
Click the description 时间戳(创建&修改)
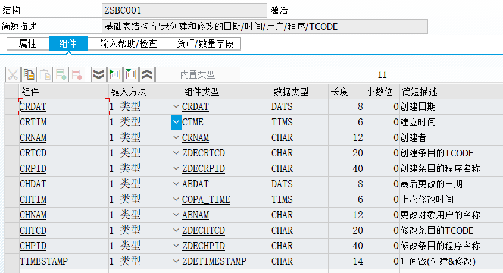tap(438, 261)
